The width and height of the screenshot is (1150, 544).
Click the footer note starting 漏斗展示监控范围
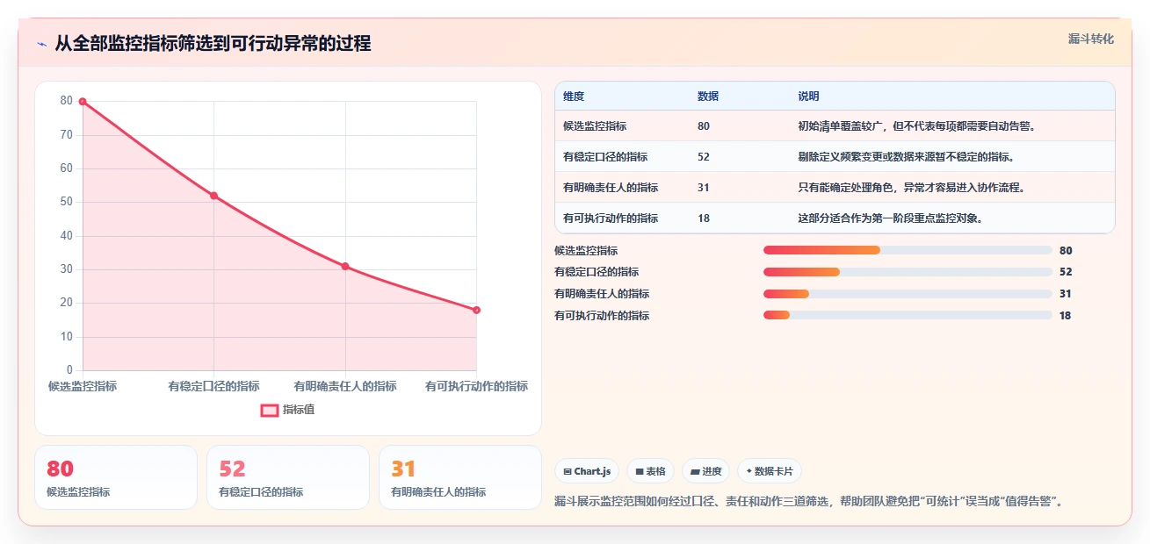809,502
